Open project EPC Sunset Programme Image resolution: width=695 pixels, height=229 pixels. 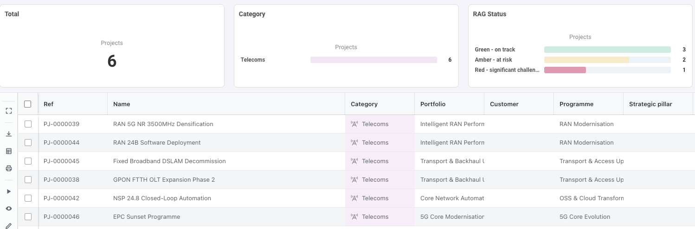tap(147, 217)
